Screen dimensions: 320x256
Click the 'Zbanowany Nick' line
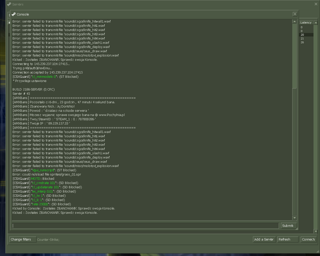coord(43,106)
